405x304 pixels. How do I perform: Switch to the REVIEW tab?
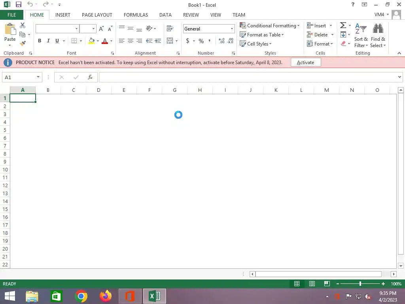coord(191,15)
